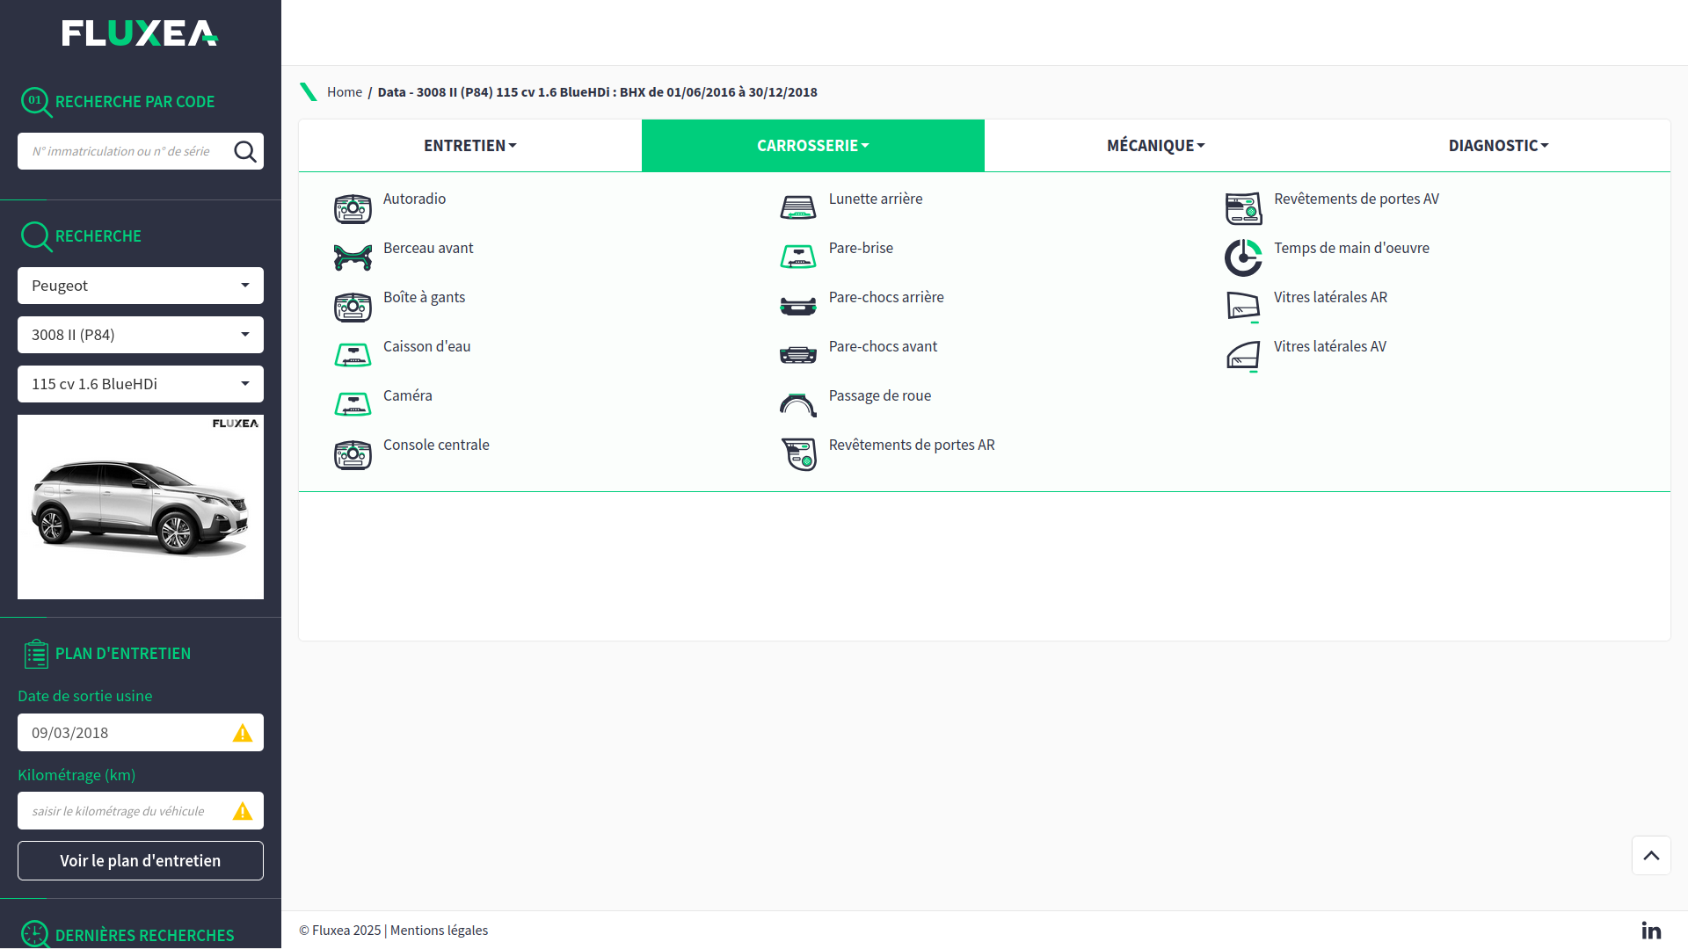
Task: Expand the Mécanique menu tab
Action: [x=1156, y=146]
